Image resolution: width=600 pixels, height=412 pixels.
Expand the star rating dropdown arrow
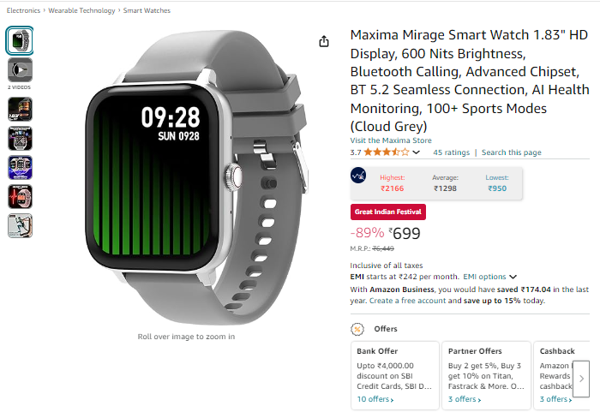[x=417, y=152]
